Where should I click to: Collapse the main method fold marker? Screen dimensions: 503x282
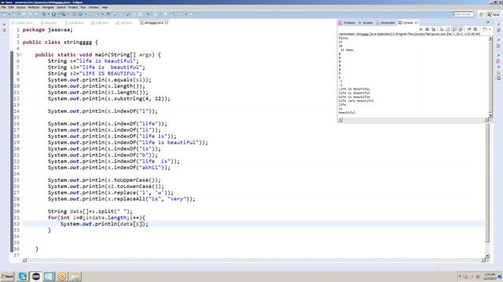click(x=21, y=55)
